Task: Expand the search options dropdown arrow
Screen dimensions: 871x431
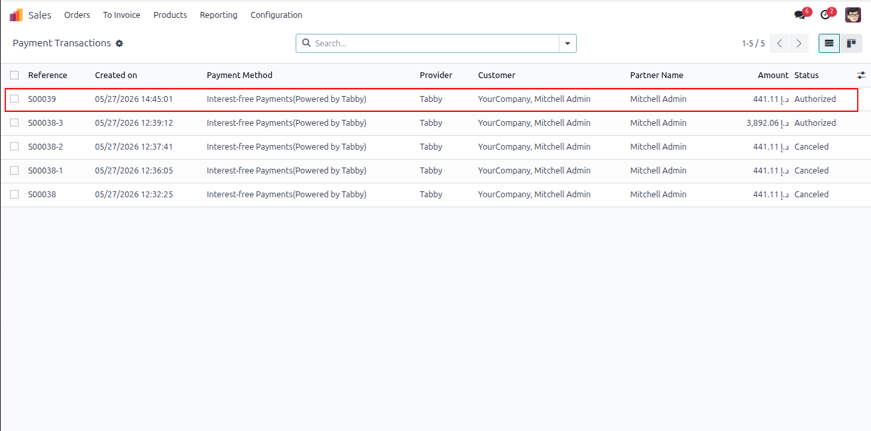Action: [x=567, y=43]
